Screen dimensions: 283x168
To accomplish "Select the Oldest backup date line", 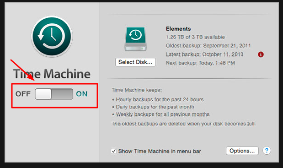I will point(208,46).
